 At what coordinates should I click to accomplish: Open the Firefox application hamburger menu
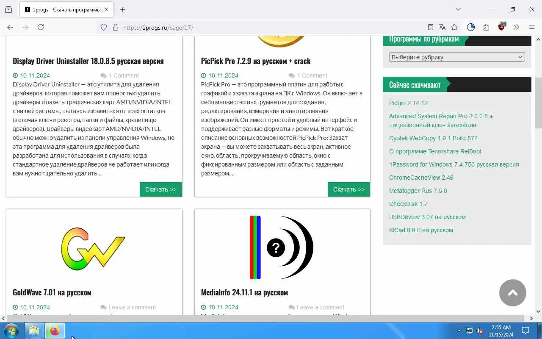532,27
